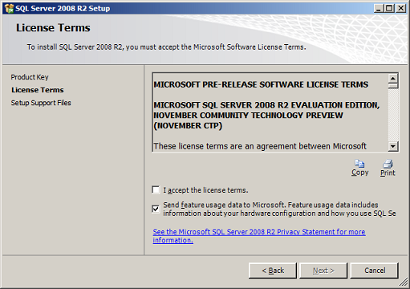This screenshot has height=289, width=410.
Task: Click the license text scroll down arrow
Action: 393,146
